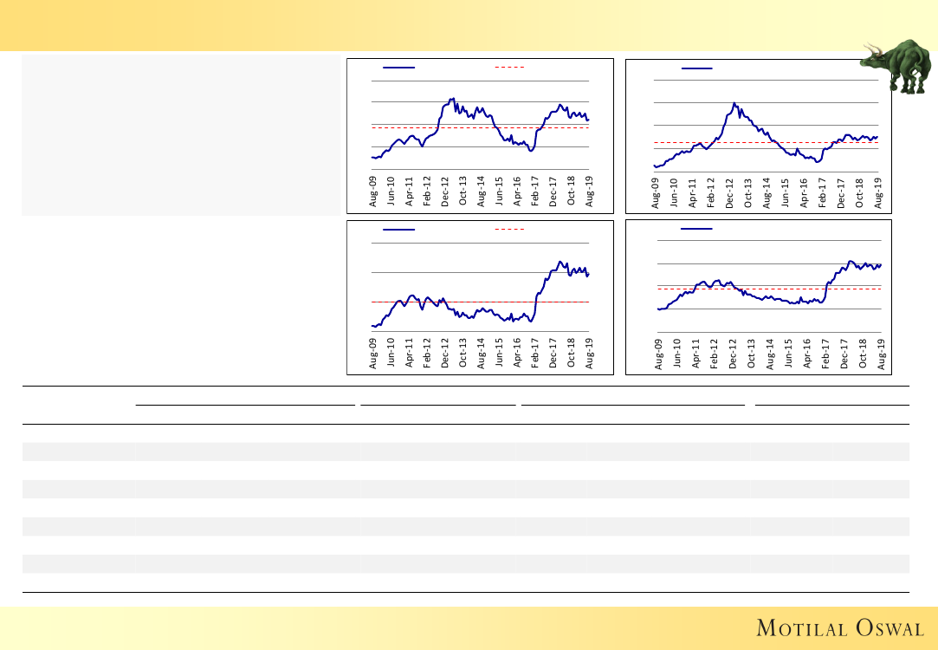Click the gray text panel beside top charts
The height and width of the screenshot is (650, 938).
(181, 136)
